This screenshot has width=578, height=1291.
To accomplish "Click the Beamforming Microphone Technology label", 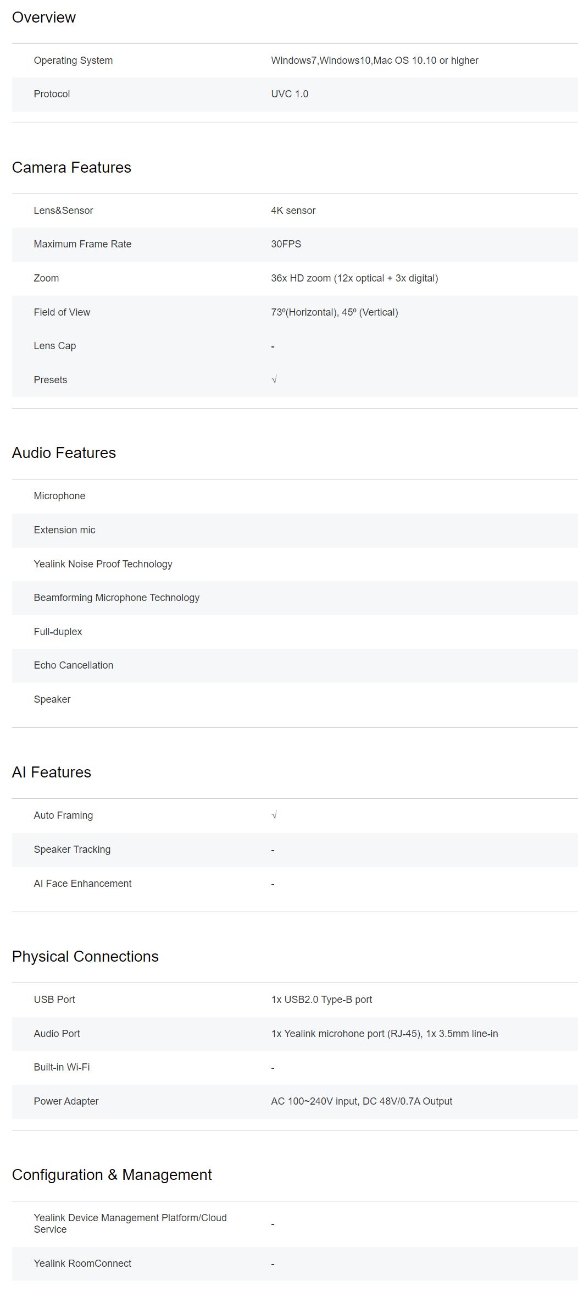I will [x=116, y=598].
